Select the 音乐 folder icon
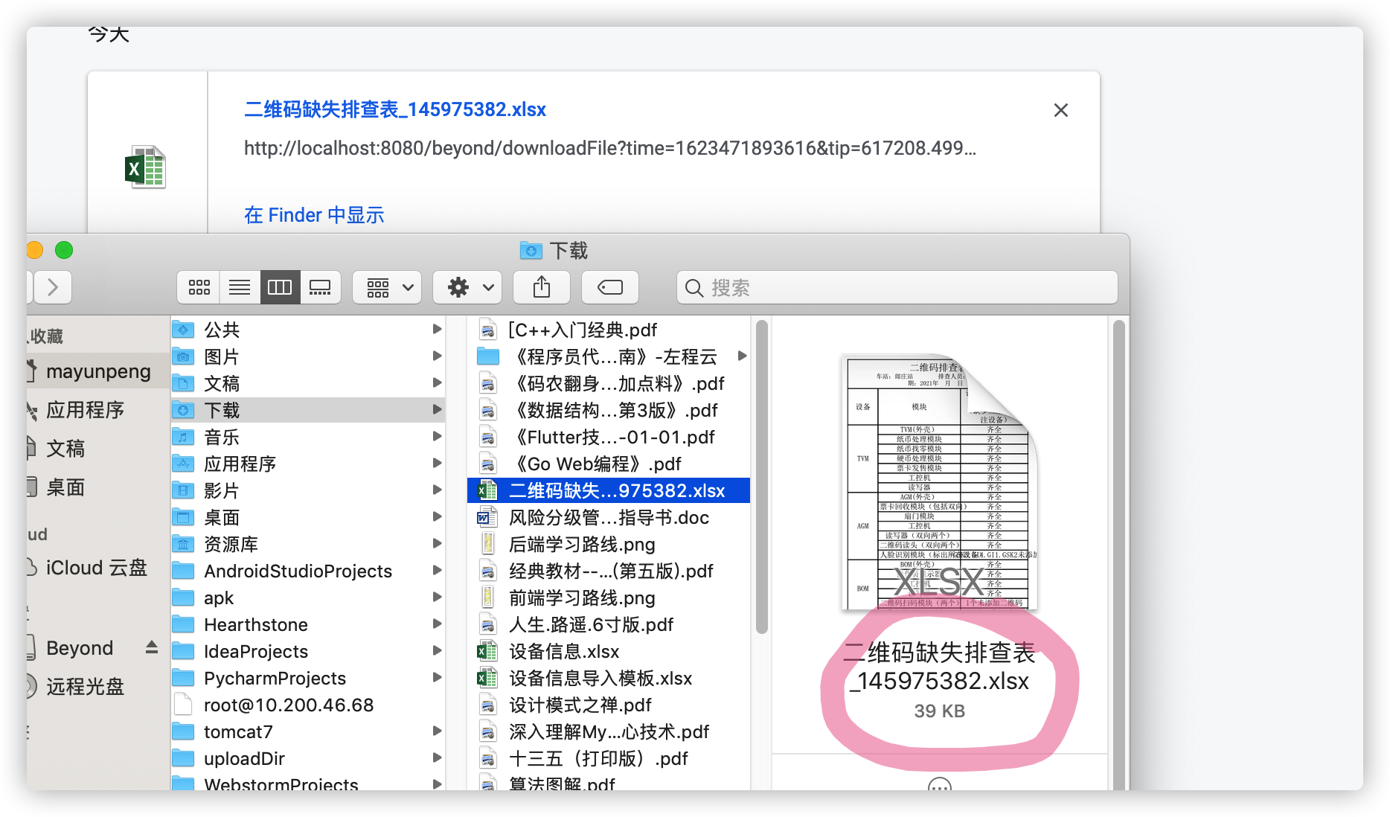The height and width of the screenshot is (817, 1390). coord(183,437)
